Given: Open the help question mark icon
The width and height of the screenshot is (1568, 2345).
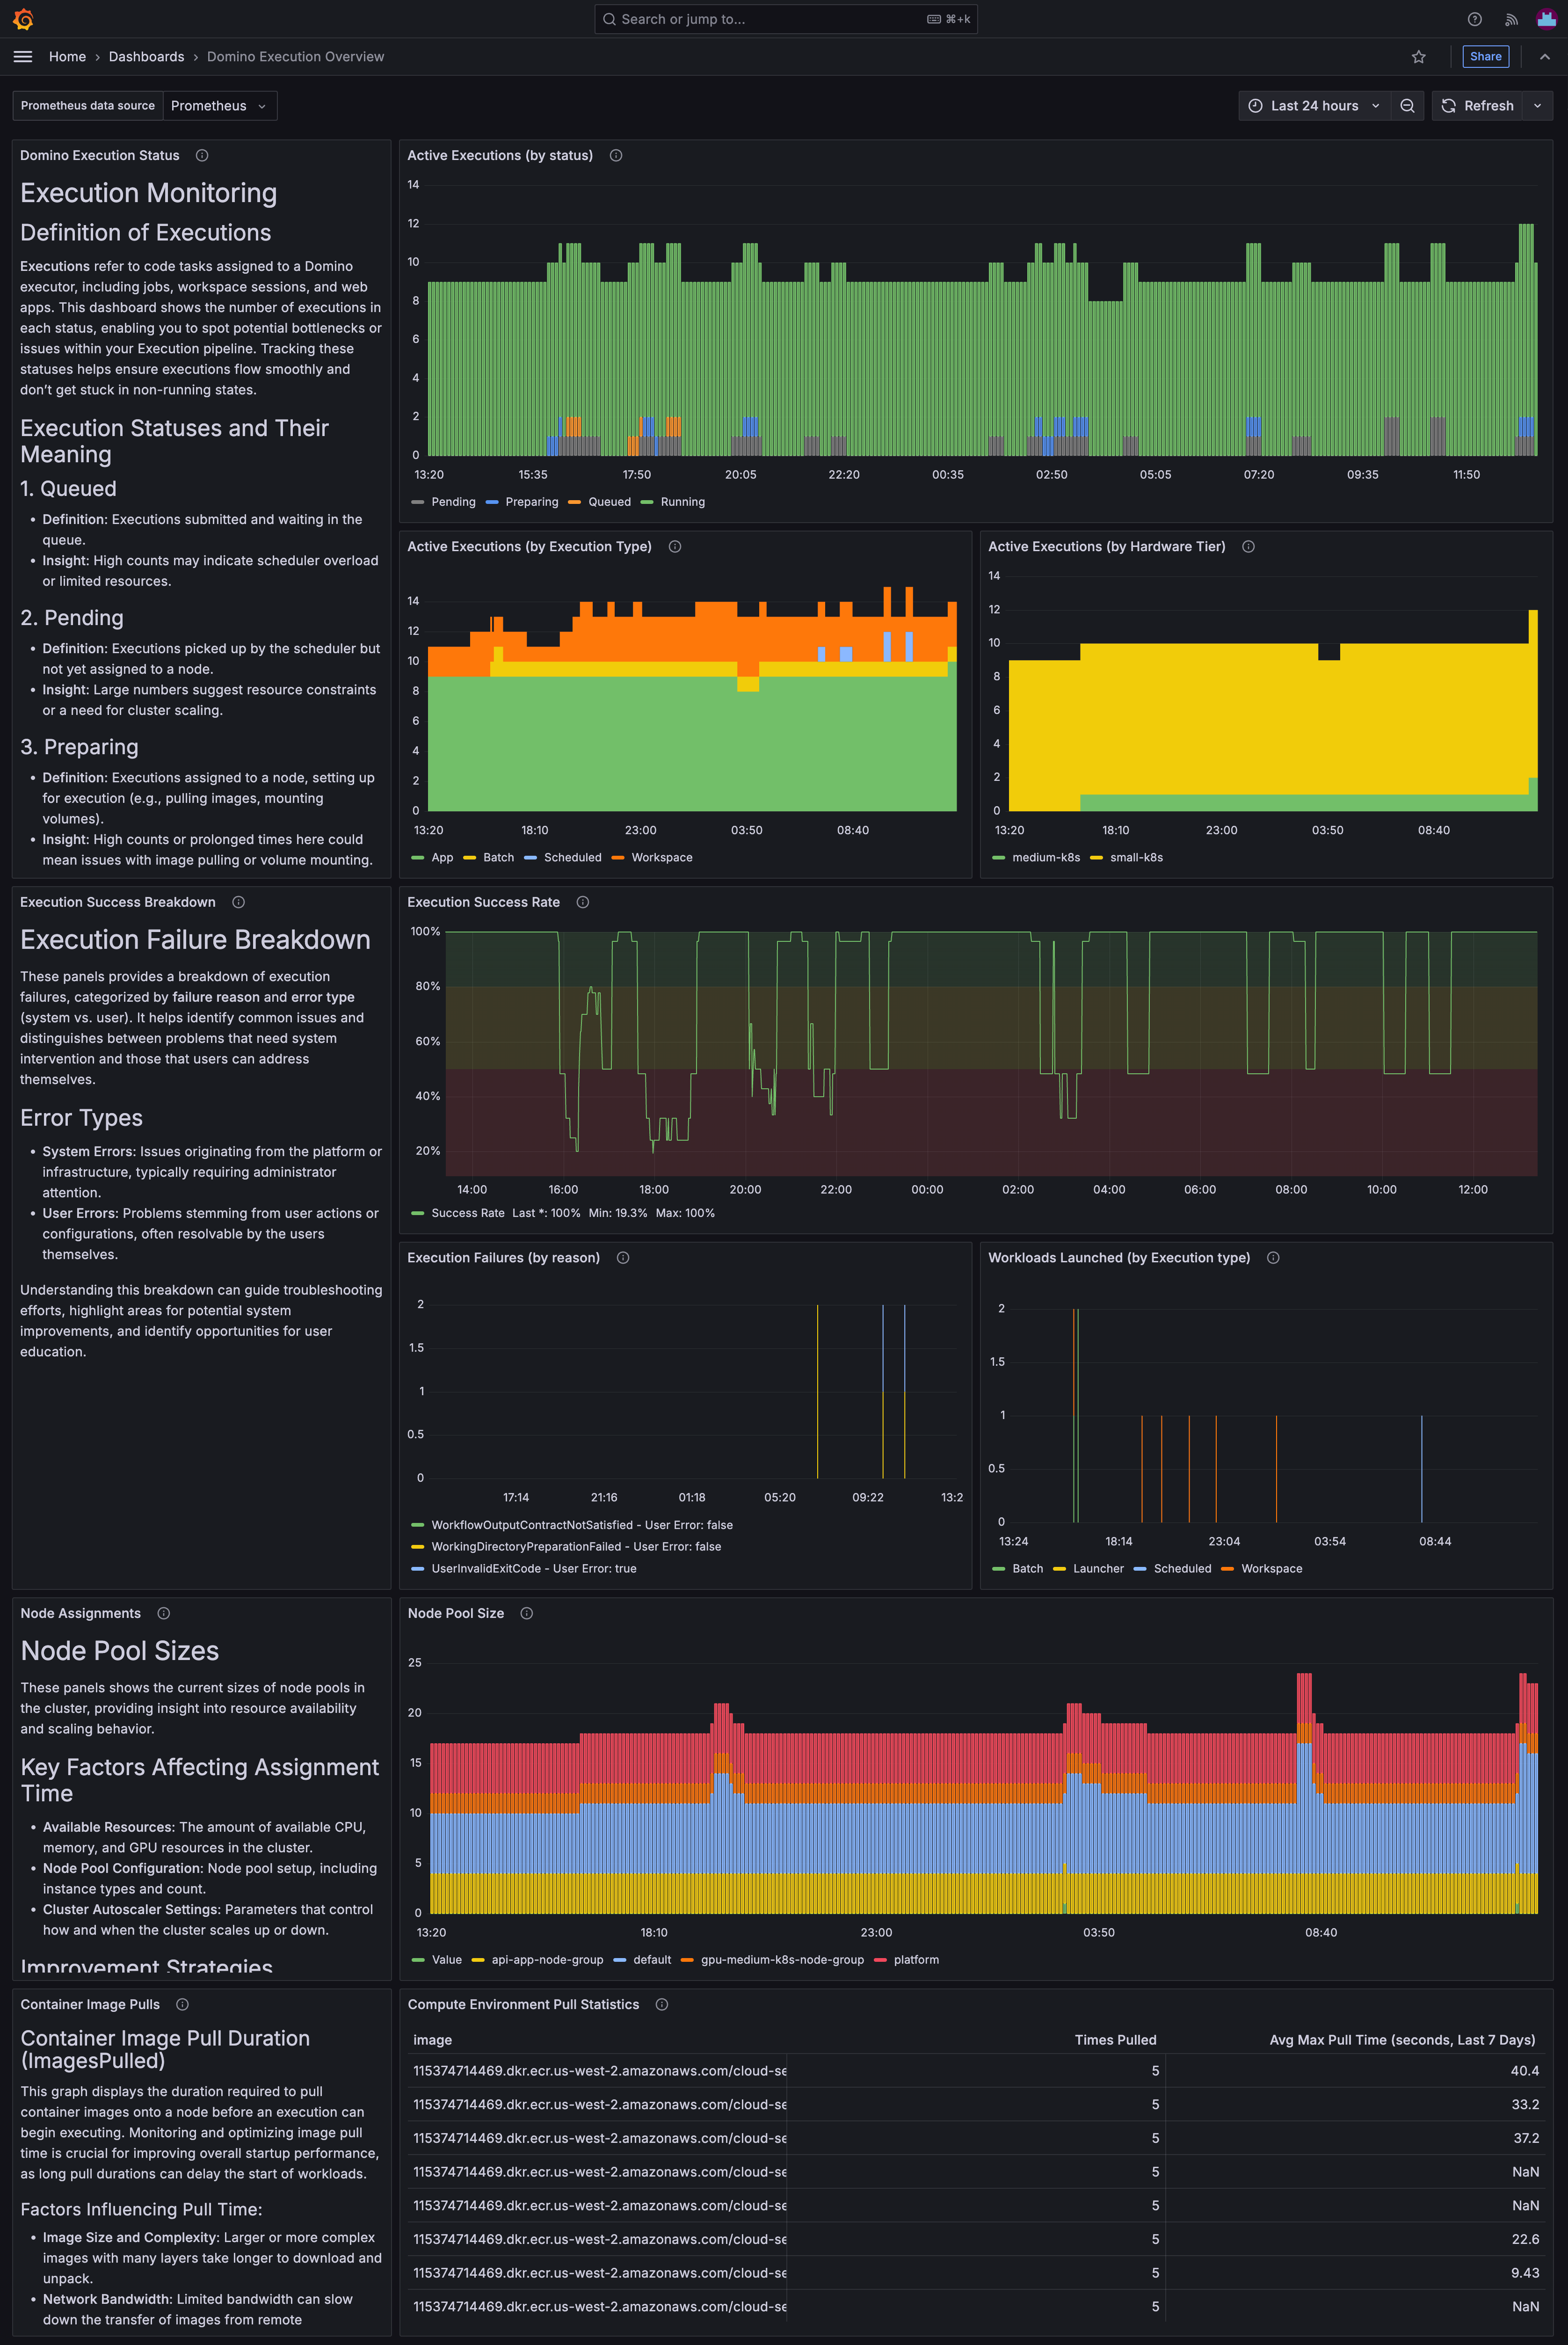Looking at the screenshot, I should [1474, 19].
